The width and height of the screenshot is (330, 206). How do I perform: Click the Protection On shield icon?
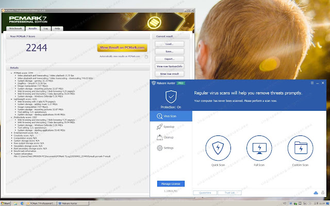(x=171, y=97)
